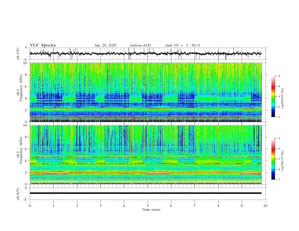
Task: Click the '-5' tick on the lower colorbar
Action: [279, 159]
